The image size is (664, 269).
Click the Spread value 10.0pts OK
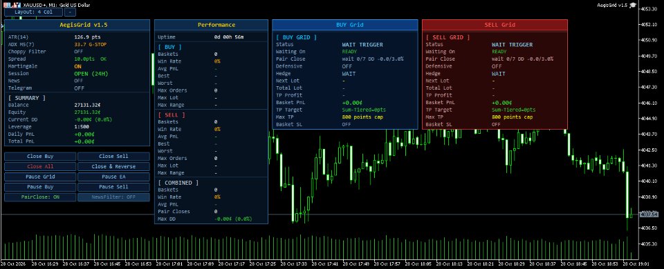90,59
